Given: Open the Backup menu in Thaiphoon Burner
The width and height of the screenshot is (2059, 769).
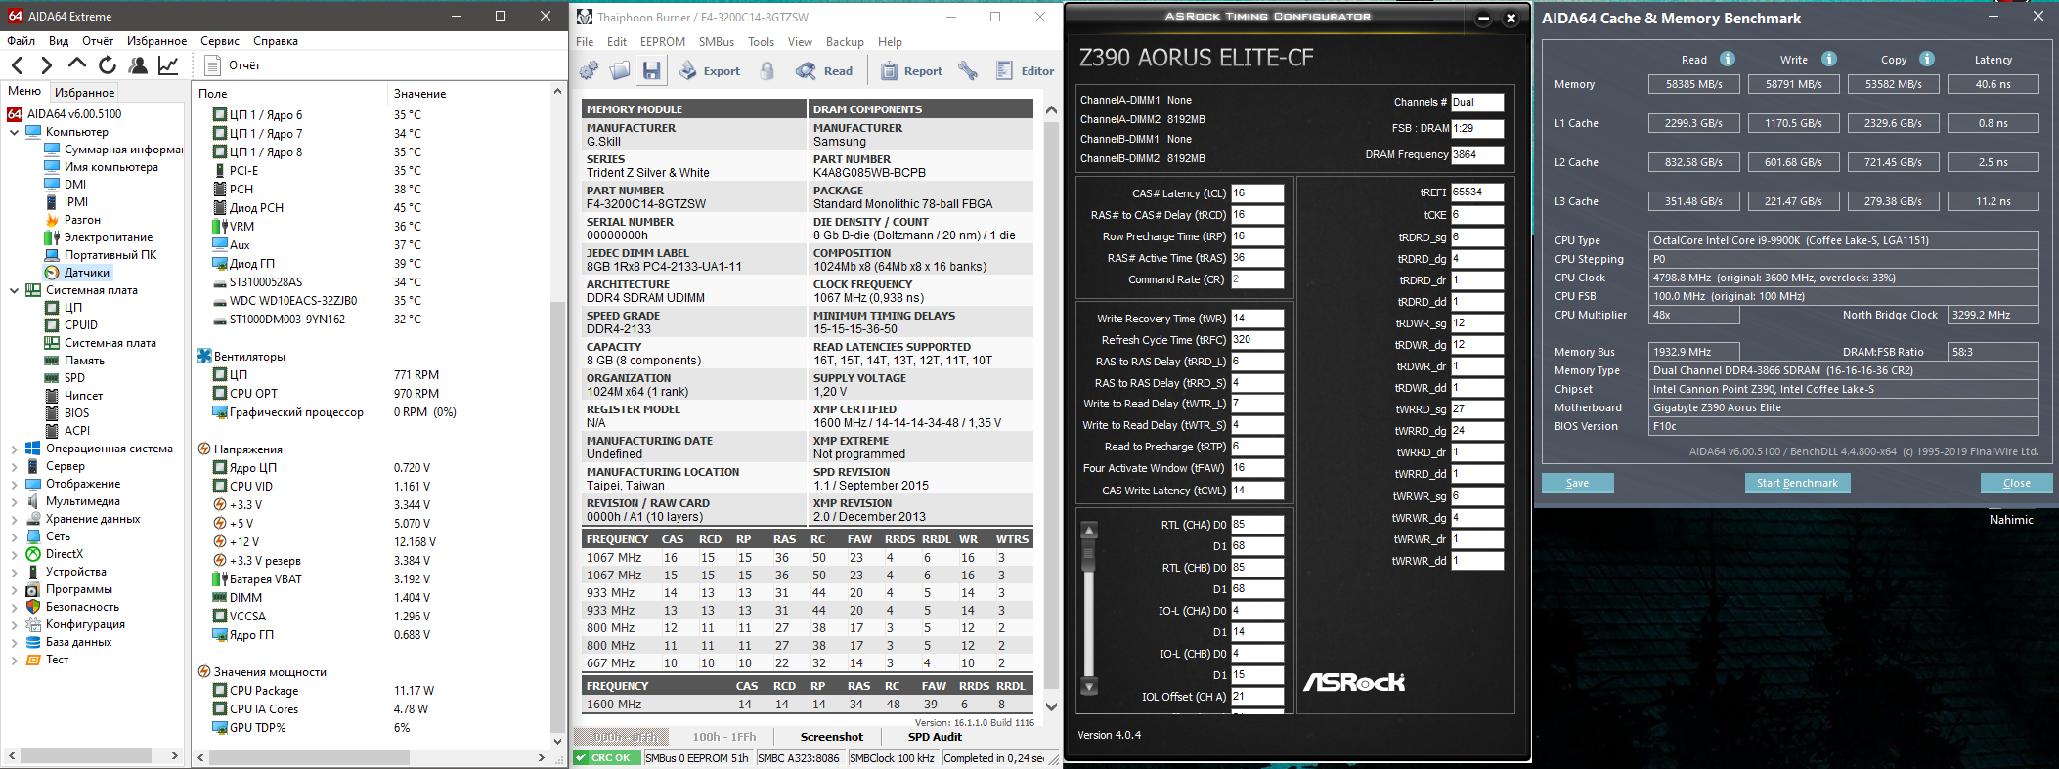Looking at the screenshot, I should [845, 42].
